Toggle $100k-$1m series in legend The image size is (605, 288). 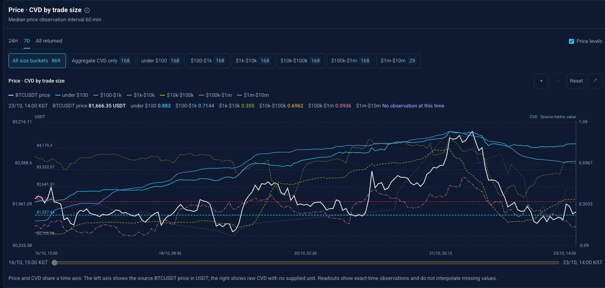[x=215, y=95]
